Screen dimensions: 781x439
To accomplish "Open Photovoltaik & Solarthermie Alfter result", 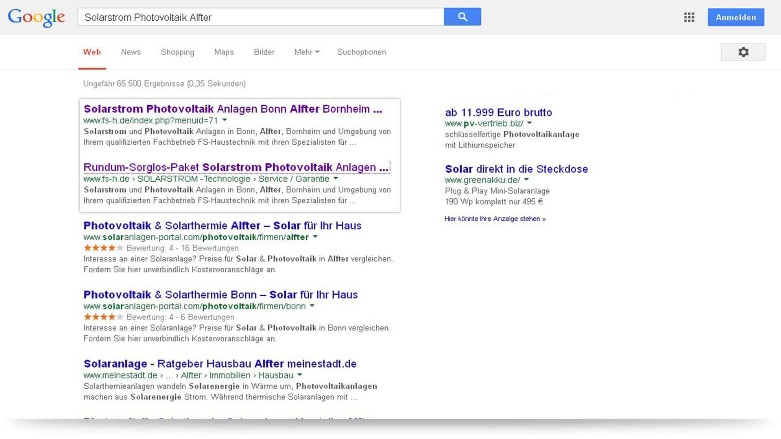I will 222,226.
